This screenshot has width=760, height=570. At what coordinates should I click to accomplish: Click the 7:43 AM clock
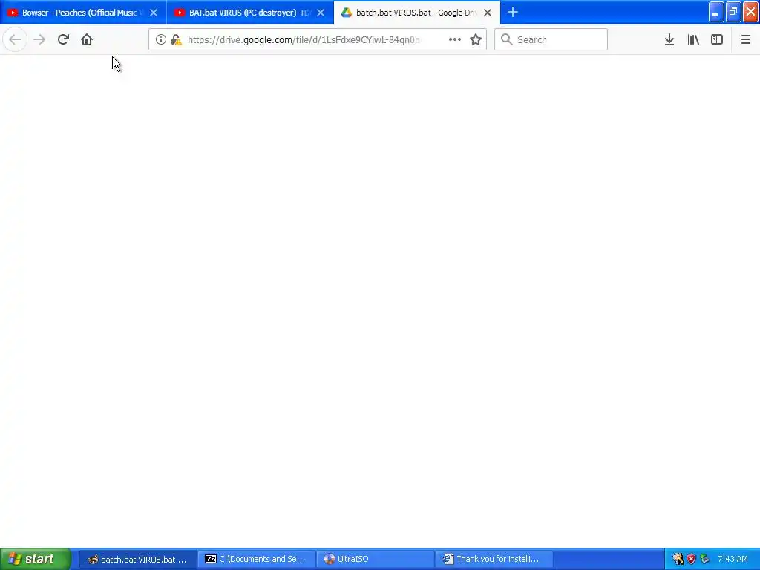pos(733,559)
